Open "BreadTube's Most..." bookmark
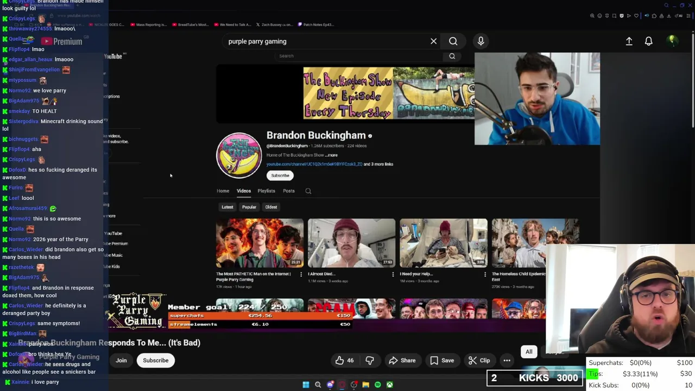The width and height of the screenshot is (695, 391). click(190, 24)
